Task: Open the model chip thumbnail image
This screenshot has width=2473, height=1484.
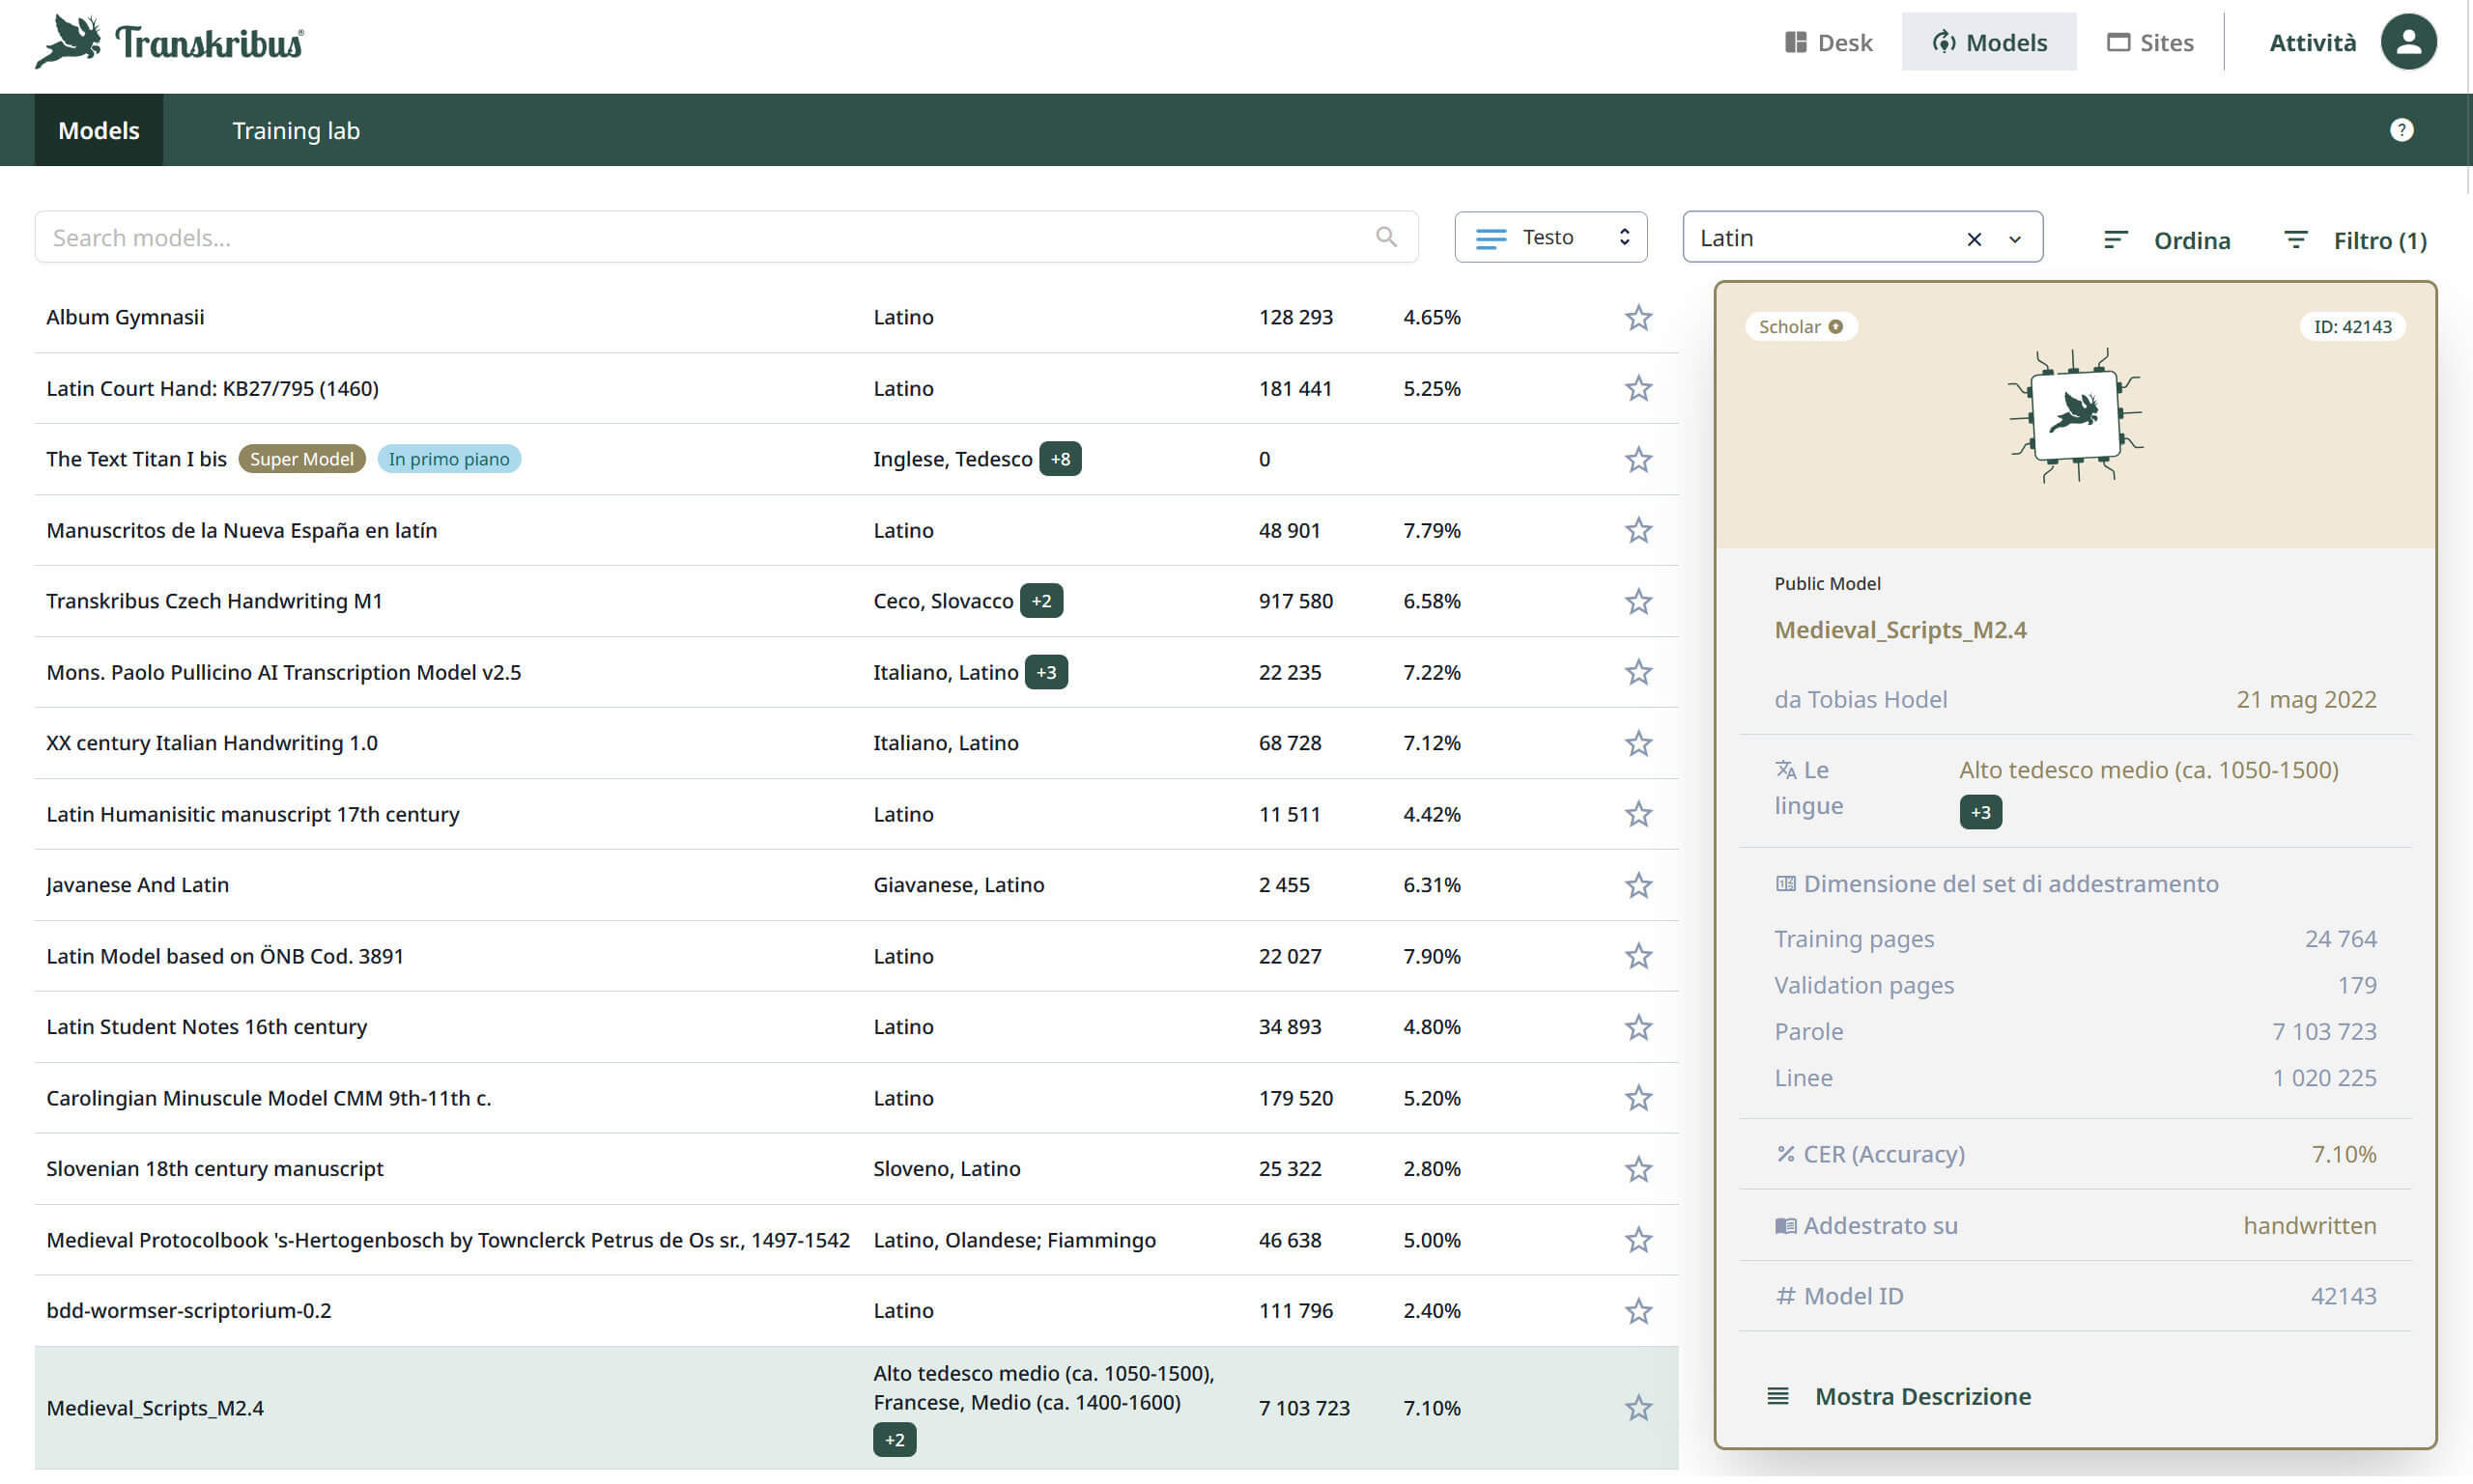Action: (x=2075, y=415)
